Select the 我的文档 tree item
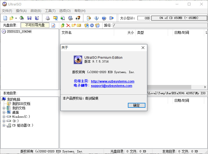This screenshot has height=154, width=208. pos(19,108)
